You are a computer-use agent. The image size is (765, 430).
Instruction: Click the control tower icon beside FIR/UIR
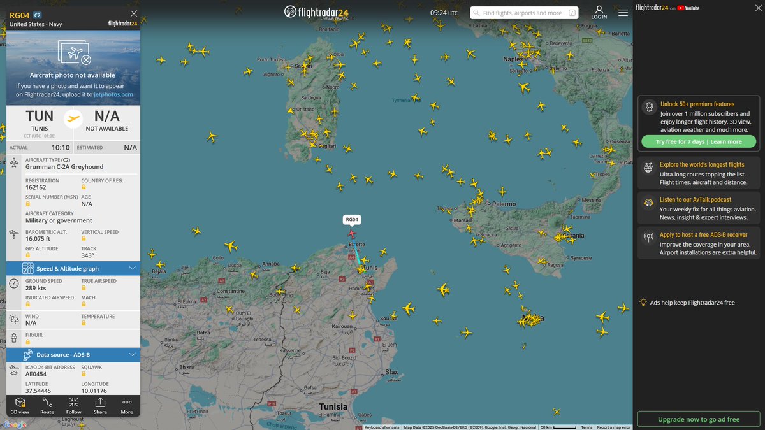click(14, 336)
